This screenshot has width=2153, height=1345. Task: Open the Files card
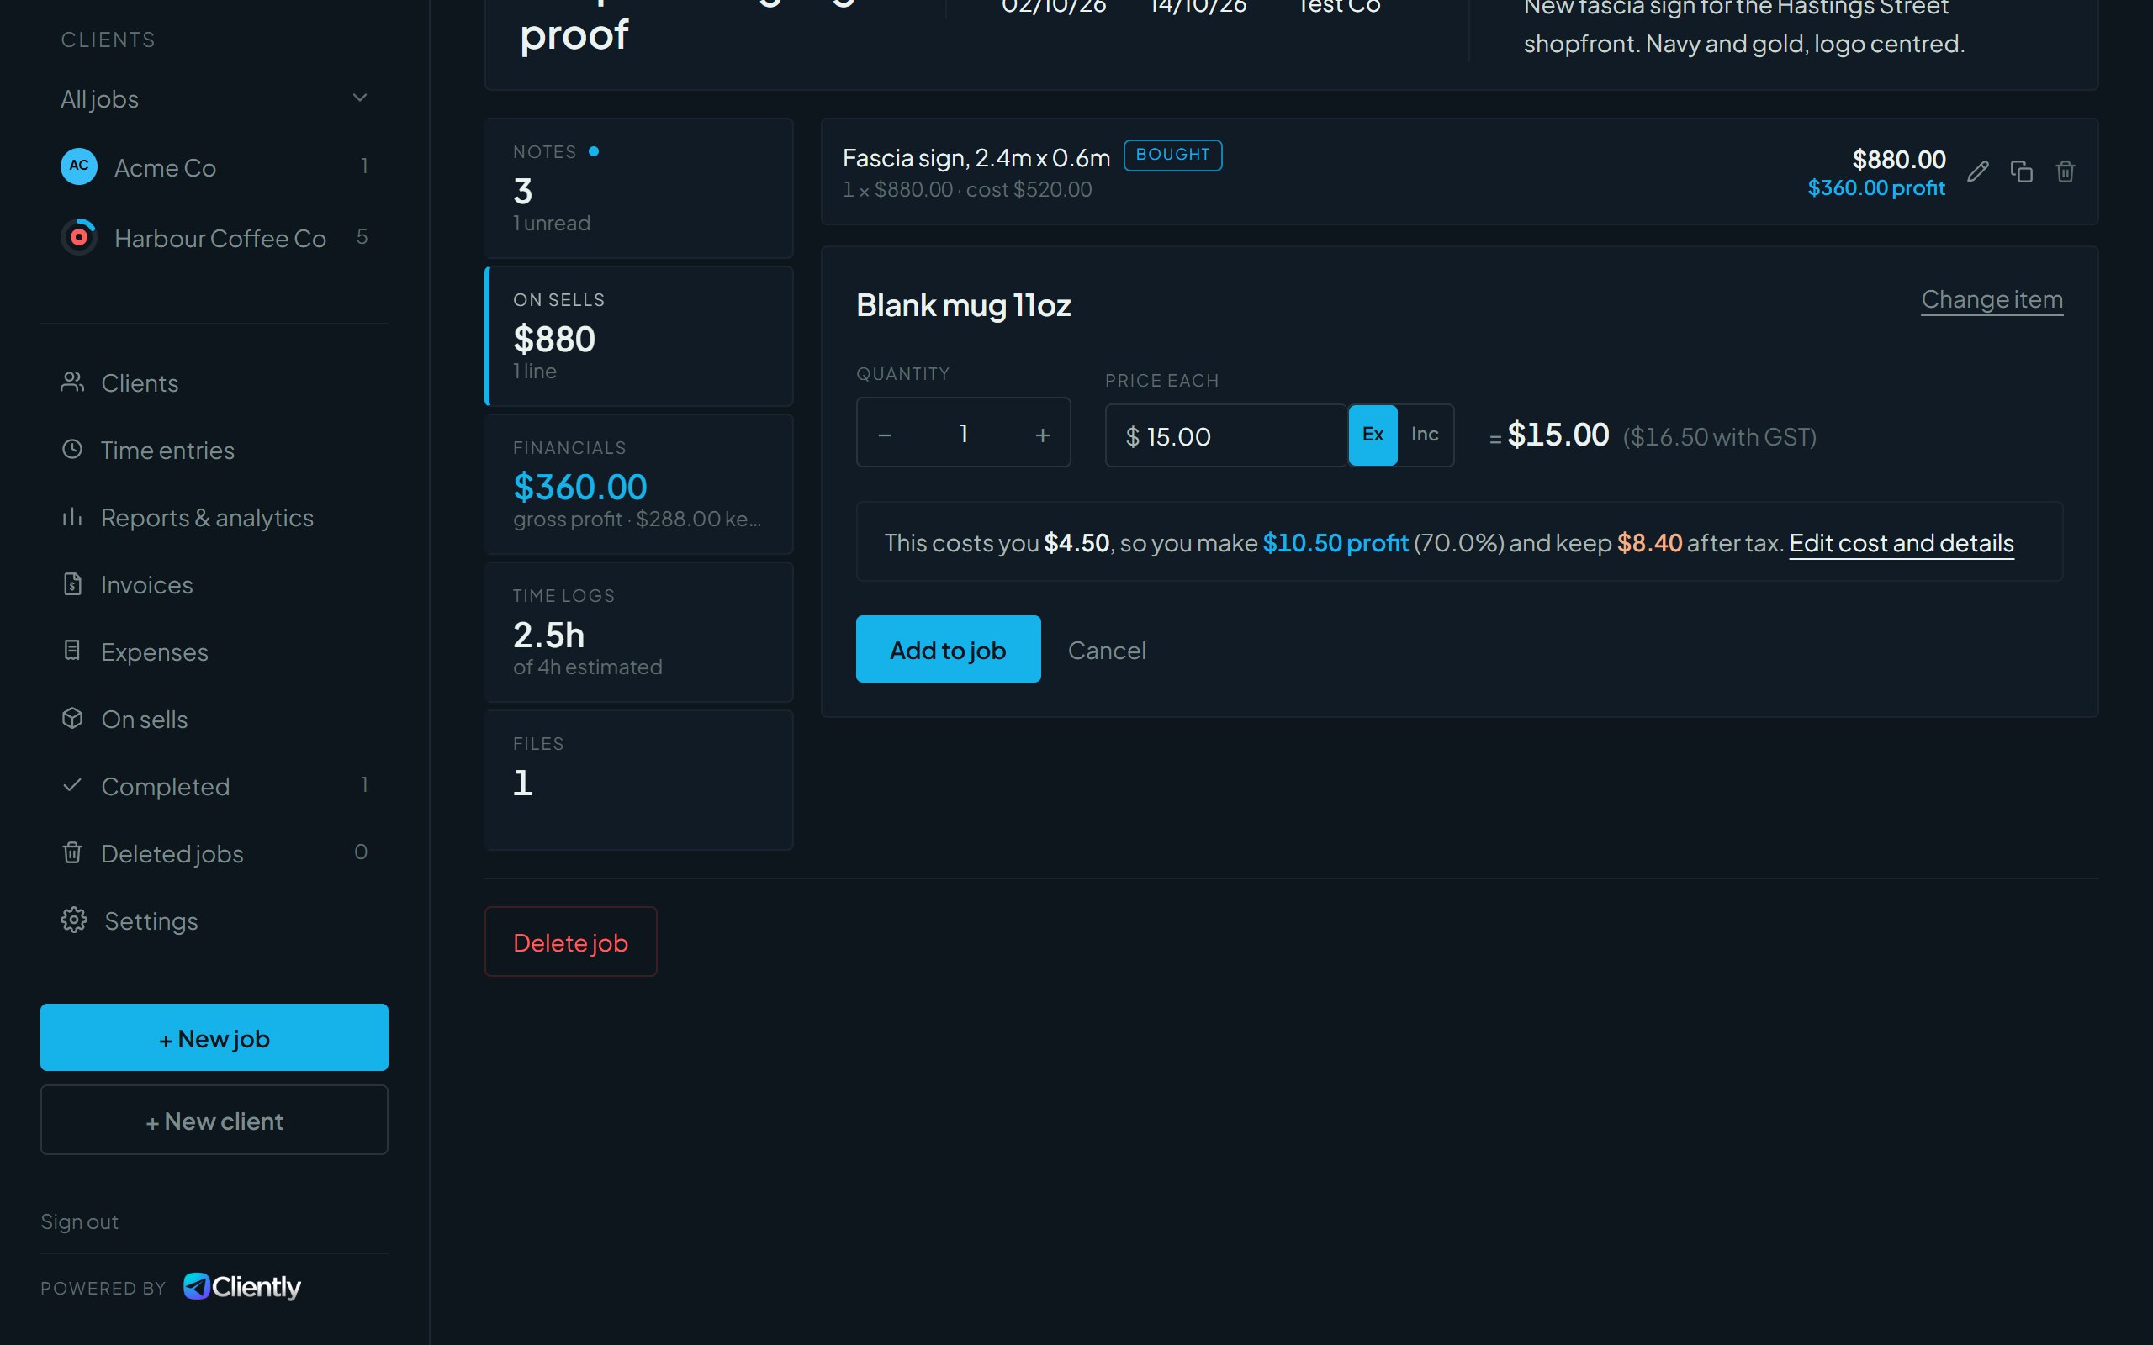(x=639, y=780)
